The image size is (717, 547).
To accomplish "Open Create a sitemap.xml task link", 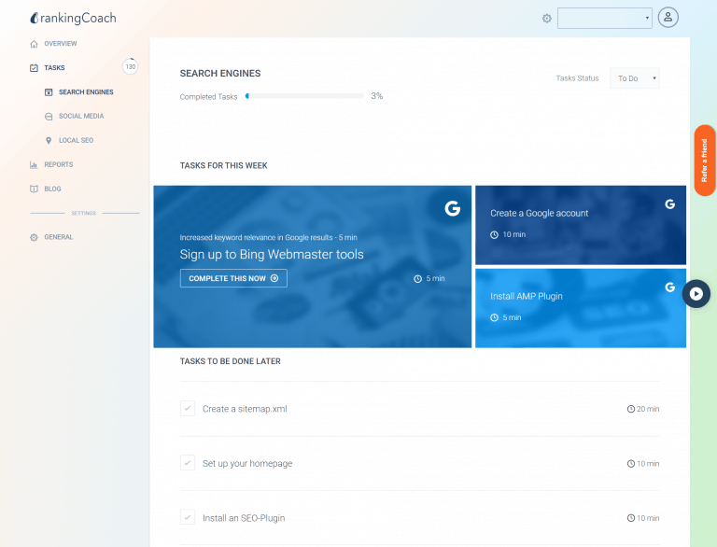I will [x=245, y=409].
